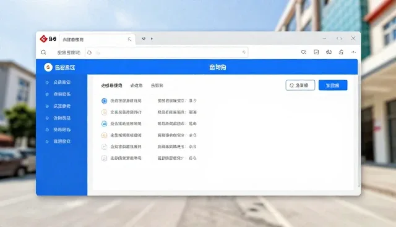The width and height of the screenshot is (396, 227).
Task: Click the gray document icon of the last list row
Action: (104, 159)
